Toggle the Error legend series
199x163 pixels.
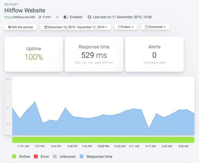pos(36,156)
